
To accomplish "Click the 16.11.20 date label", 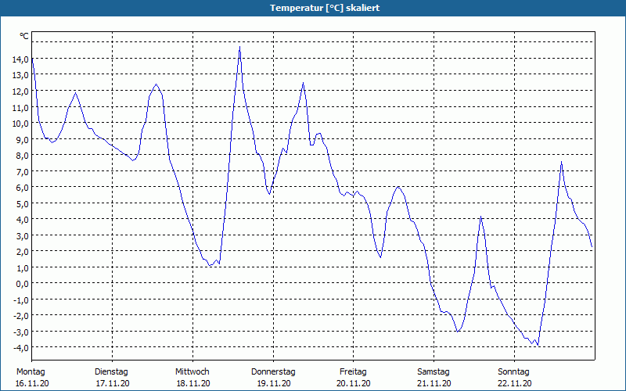I will [x=32, y=384].
